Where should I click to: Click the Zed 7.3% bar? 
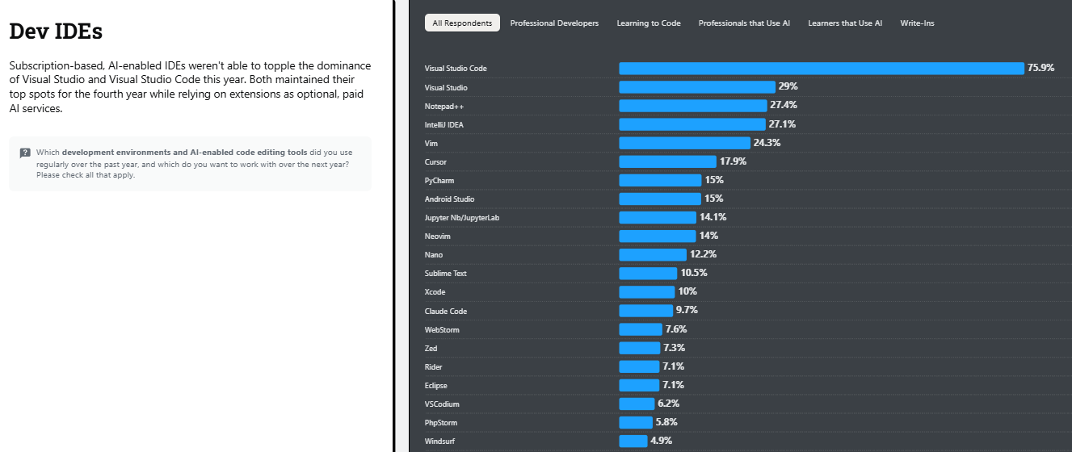(x=639, y=348)
